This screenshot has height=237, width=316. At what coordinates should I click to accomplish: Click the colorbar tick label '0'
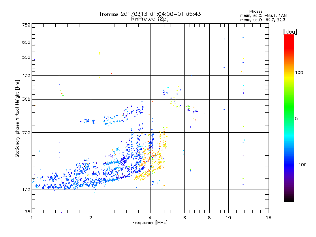pyautogui.click(x=296, y=119)
